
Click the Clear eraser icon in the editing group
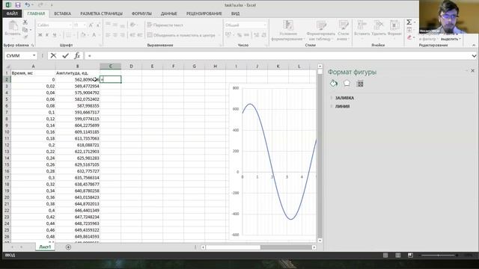409,37
